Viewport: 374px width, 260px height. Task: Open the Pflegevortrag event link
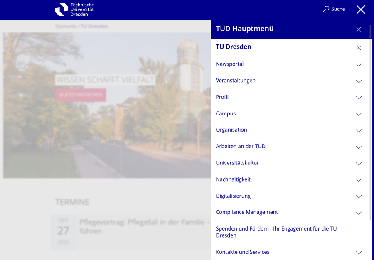(145, 227)
